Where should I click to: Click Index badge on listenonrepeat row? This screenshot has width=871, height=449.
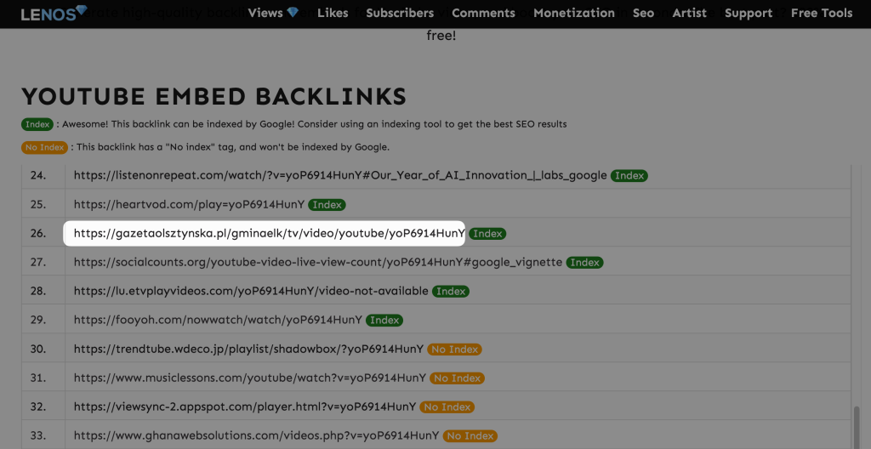tap(629, 175)
